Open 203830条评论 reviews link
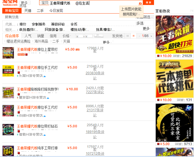 (x=95, y=76)
